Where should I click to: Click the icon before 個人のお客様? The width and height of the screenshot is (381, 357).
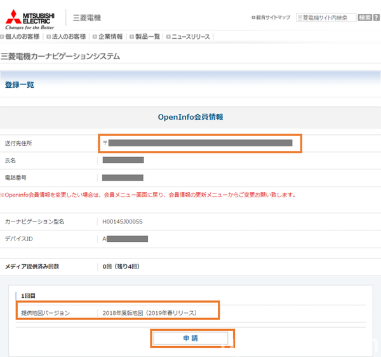pyautogui.click(x=3, y=37)
